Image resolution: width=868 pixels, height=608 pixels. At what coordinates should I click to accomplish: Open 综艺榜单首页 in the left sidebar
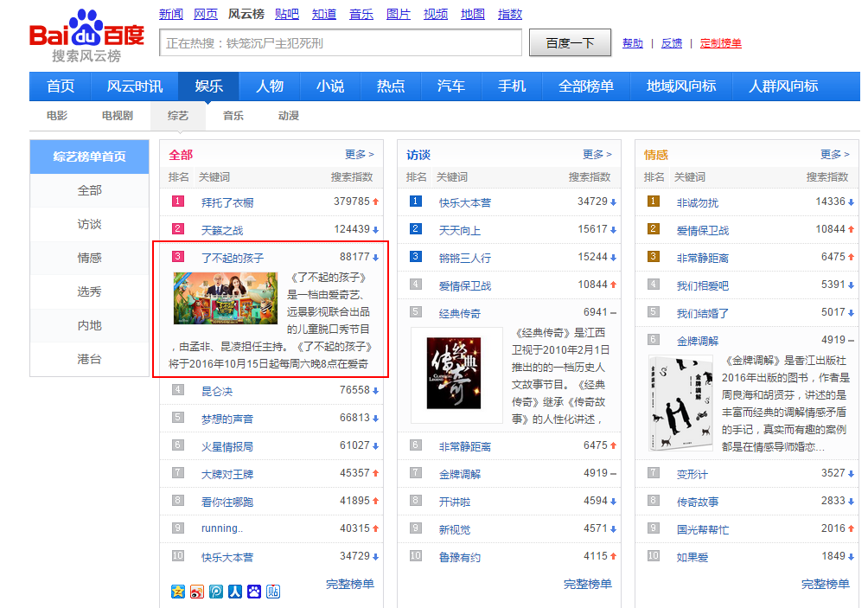(x=89, y=157)
